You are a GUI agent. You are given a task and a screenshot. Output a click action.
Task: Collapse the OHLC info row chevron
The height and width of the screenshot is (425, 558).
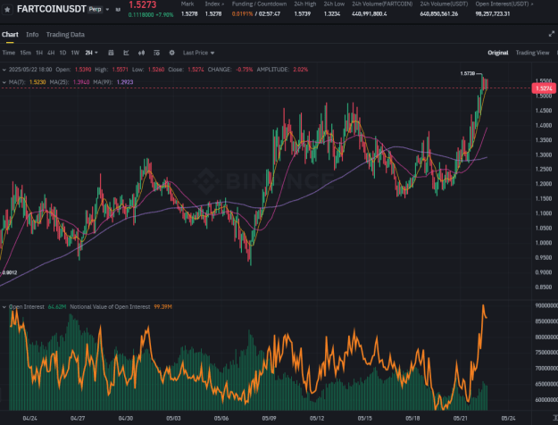(x=4, y=70)
